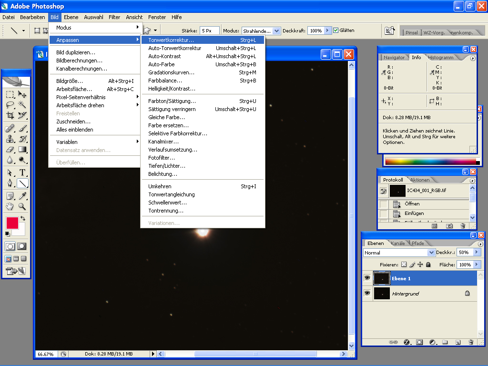Select the rectangular Marquee tool
Screen dimensions: 488x366
coord(10,94)
